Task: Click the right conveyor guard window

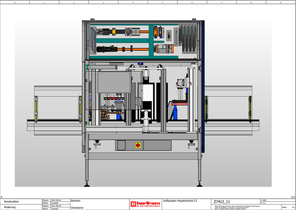Action: [229, 108]
